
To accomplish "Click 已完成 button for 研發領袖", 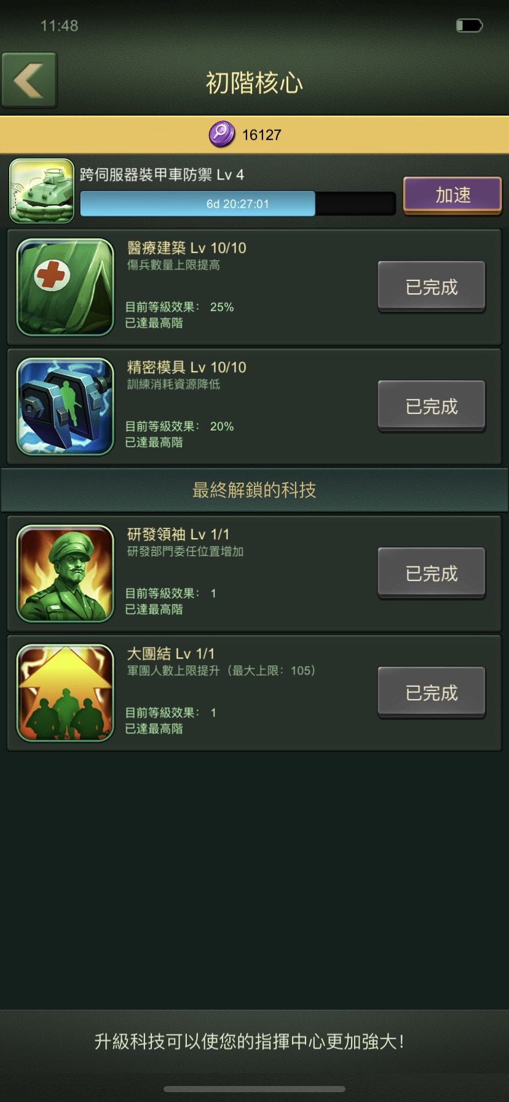I will [432, 574].
